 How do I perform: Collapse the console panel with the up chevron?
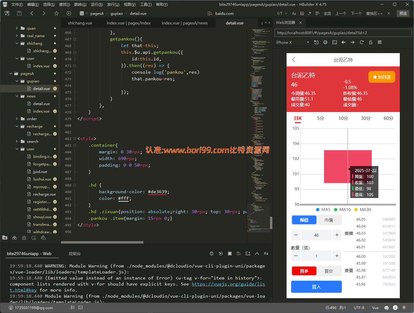coord(257,254)
